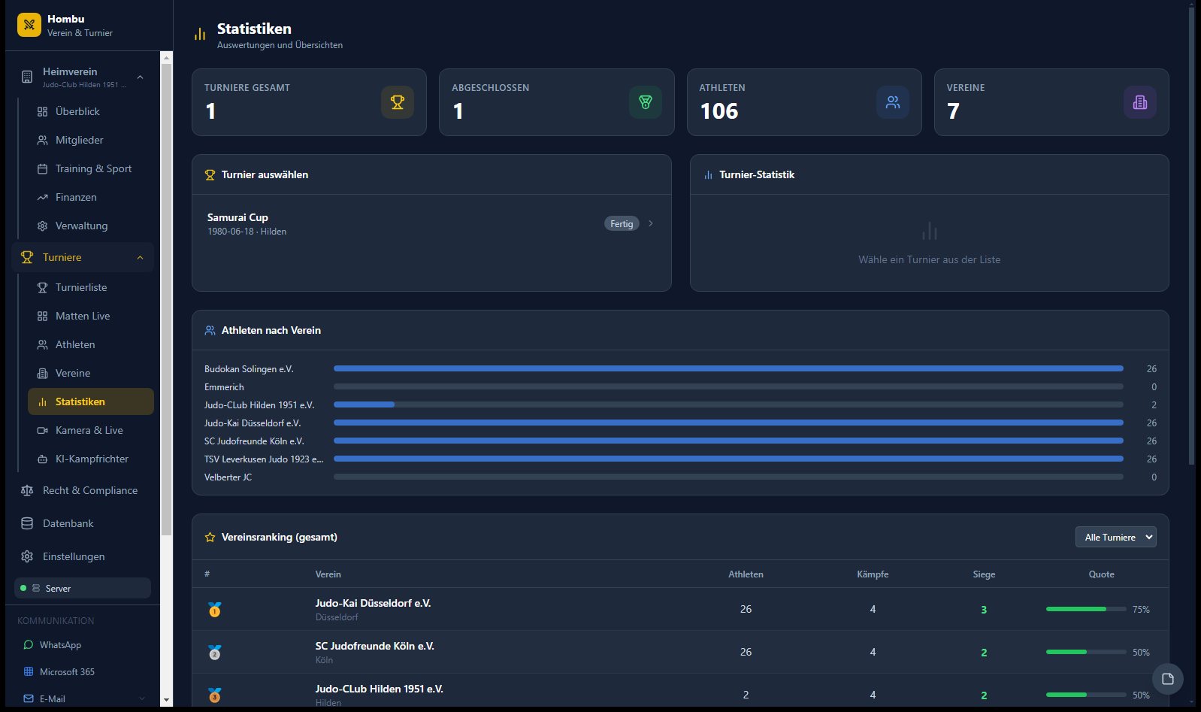Open the Überblick page from sidebar
Viewport: 1201px width, 712px height.
[91, 111]
